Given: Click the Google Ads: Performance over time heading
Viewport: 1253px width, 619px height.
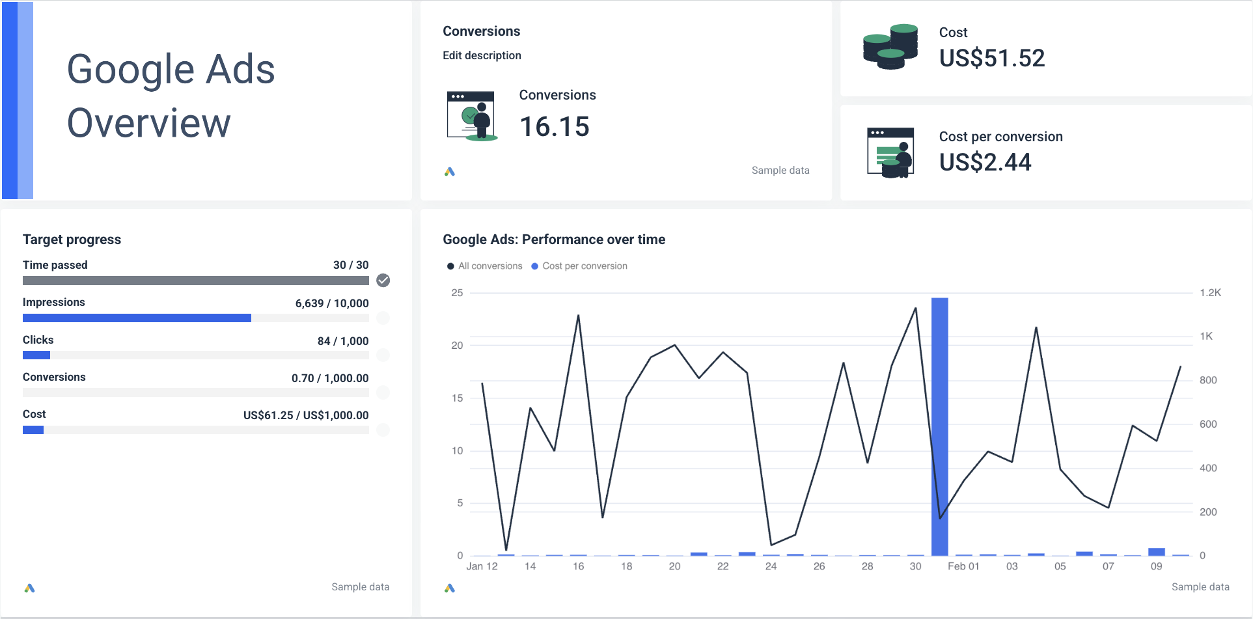Looking at the screenshot, I should (554, 240).
